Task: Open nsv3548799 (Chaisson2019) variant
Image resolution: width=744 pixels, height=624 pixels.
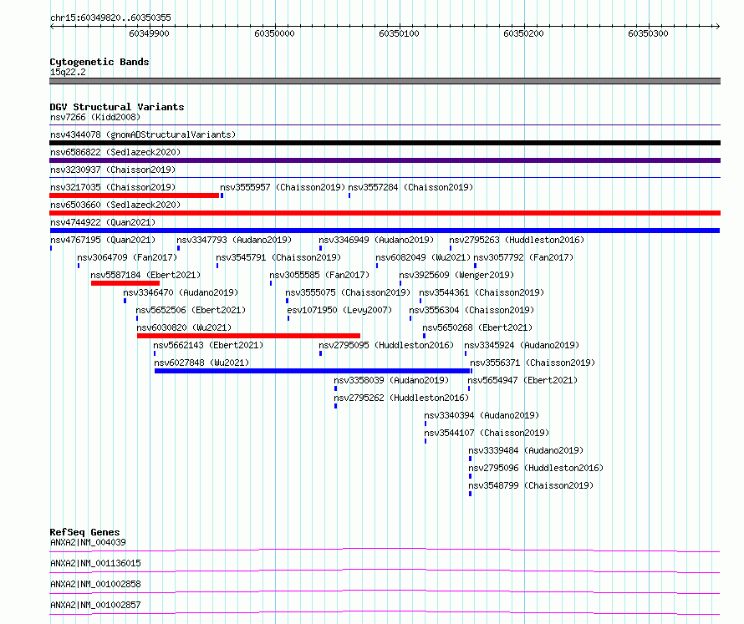Action: [531, 485]
